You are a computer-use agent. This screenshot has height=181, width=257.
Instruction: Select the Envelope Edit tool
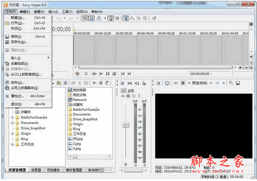(x=132, y=18)
